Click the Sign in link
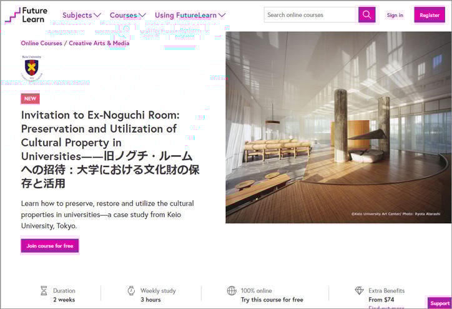The width and height of the screenshot is (452, 309). tap(395, 15)
